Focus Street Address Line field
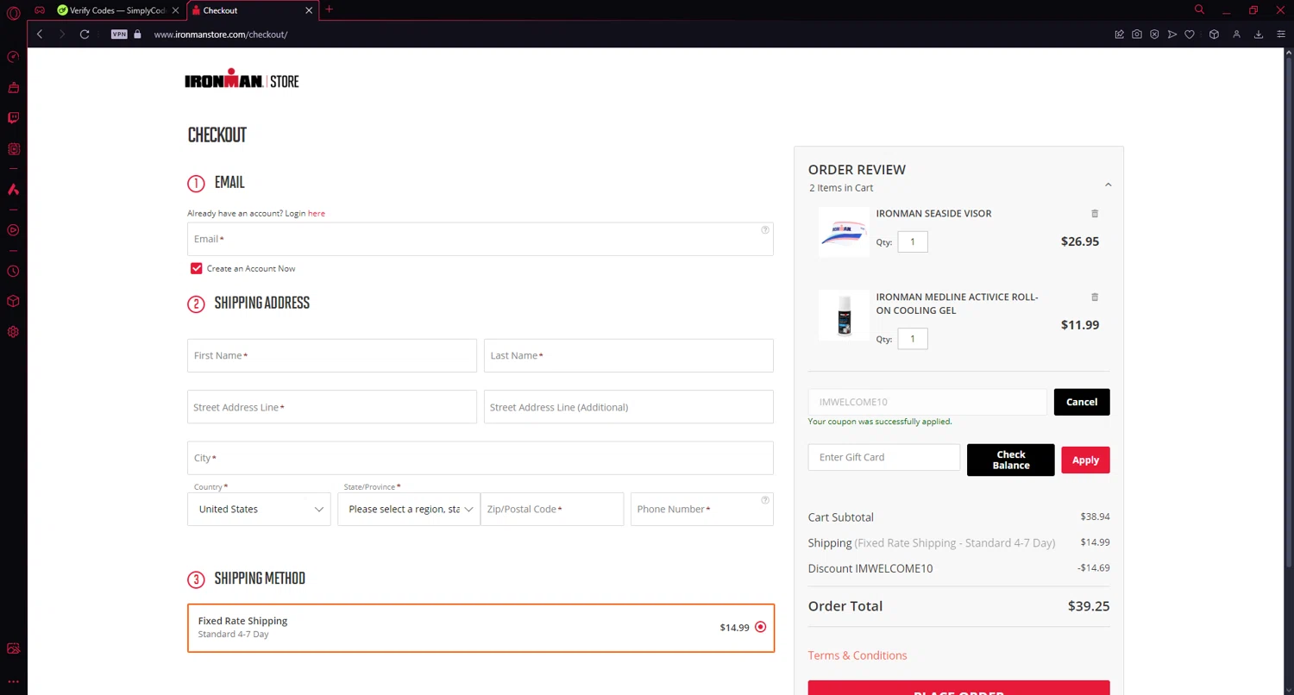This screenshot has width=1294, height=695. pyautogui.click(x=332, y=407)
